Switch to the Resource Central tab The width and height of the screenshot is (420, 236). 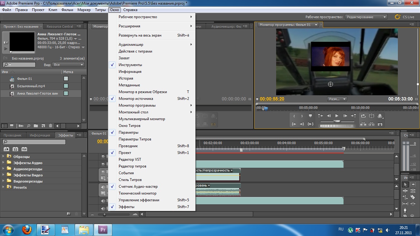pyautogui.click(x=60, y=26)
